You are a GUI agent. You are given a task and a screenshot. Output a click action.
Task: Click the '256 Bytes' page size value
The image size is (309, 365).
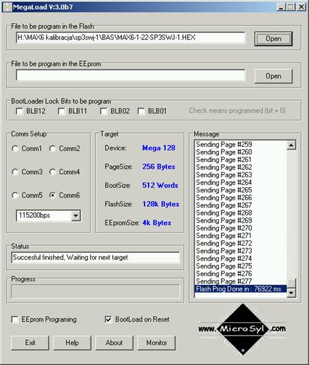tap(158, 167)
